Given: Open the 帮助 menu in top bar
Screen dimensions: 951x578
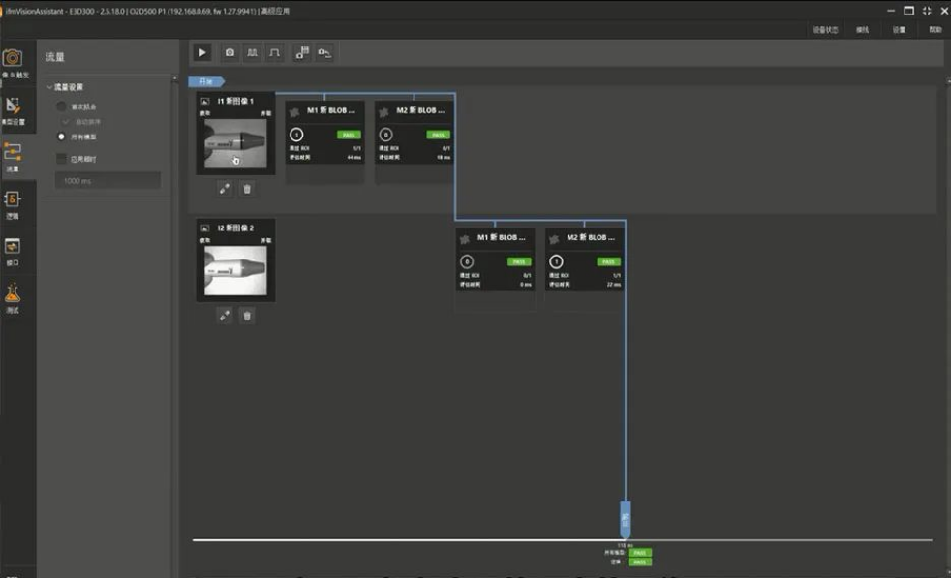Looking at the screenshot, I should tap(935, 30).
